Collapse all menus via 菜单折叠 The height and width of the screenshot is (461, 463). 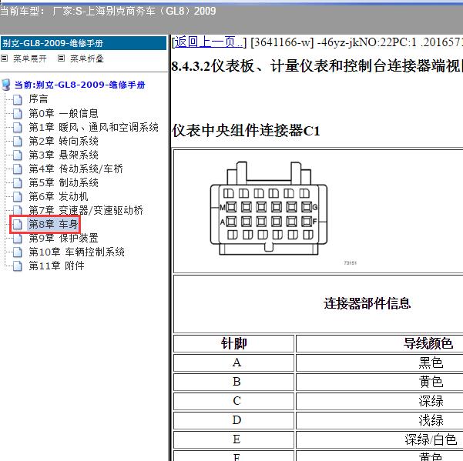(x=87, y=58)
